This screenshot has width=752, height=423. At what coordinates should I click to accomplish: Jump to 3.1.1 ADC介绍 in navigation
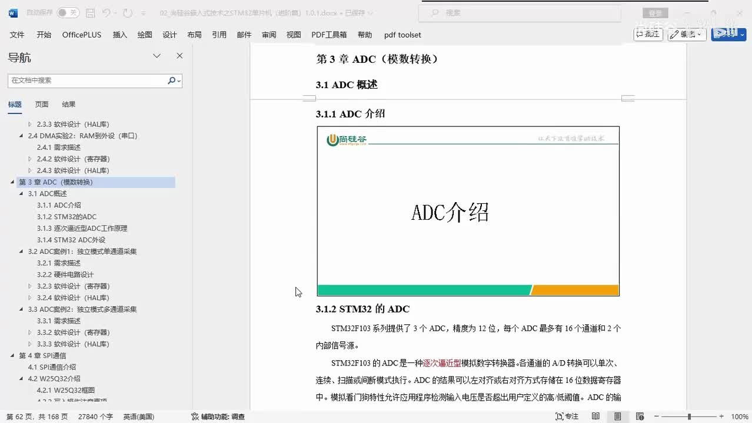[x=59, y=205]
